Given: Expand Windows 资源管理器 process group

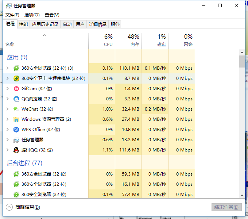Looking at the screenshot, I should (x=8, y=119).
